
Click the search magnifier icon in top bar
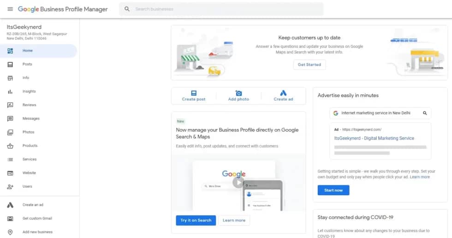pyautogui.click(x=127, y=9)
